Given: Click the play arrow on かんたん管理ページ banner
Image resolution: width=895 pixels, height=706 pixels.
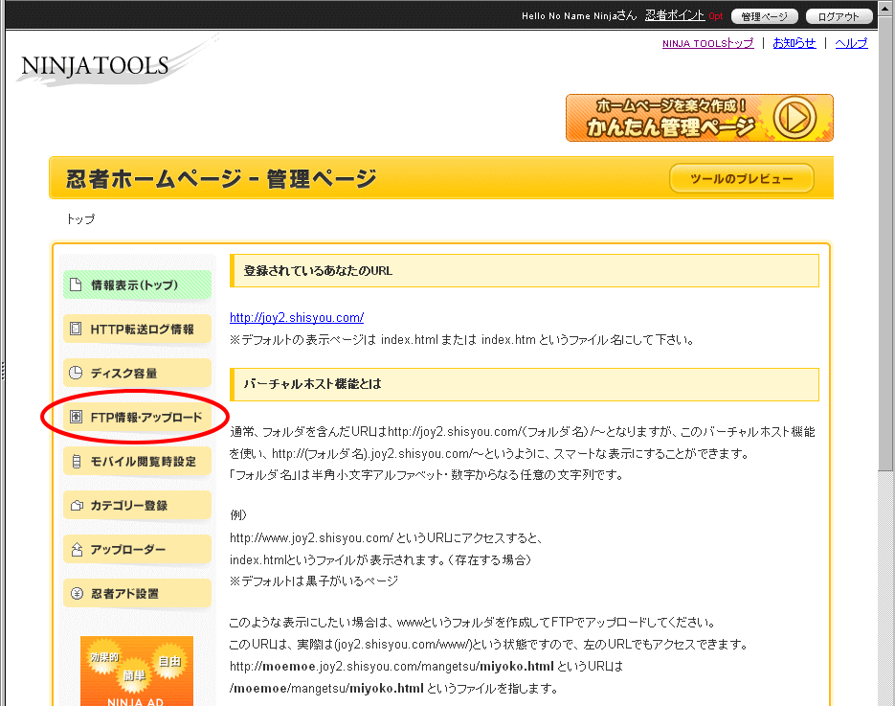Looking at the screenshot, I should (795, 118).
